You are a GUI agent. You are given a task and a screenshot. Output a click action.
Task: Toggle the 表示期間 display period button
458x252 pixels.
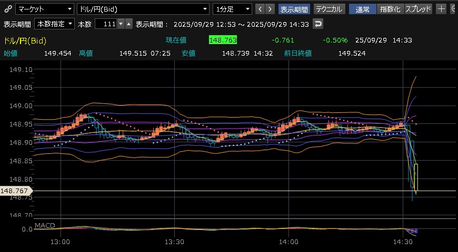[x=294, y=9]
